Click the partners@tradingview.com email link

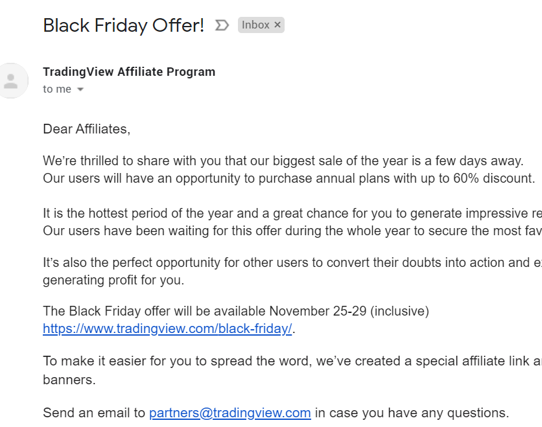pyautogui.click(x=230, y=413)
